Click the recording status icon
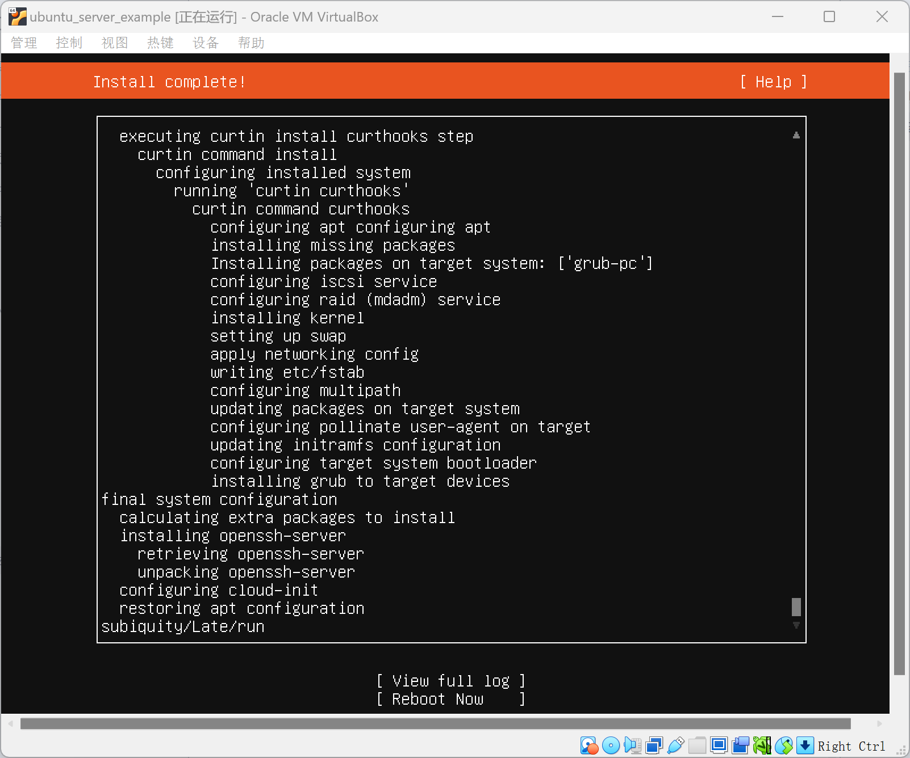910x758 pixels. click(740, 746)
